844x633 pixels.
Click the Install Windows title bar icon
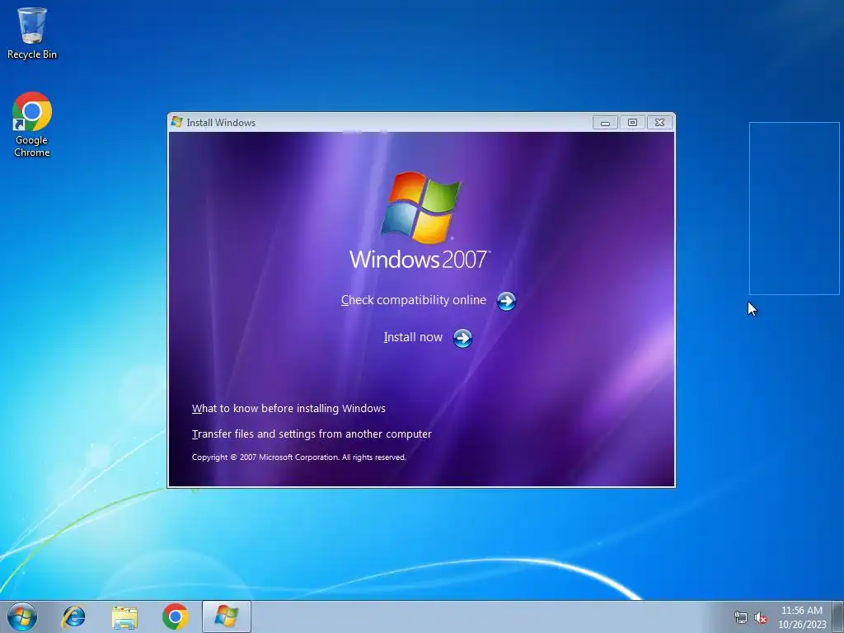pyautogui.click(x=176, y=122)
